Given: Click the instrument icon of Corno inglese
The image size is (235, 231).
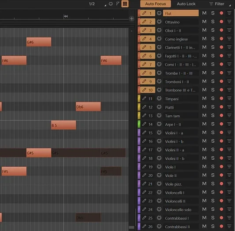Looking at the screenshot, I should coord(159,39).
